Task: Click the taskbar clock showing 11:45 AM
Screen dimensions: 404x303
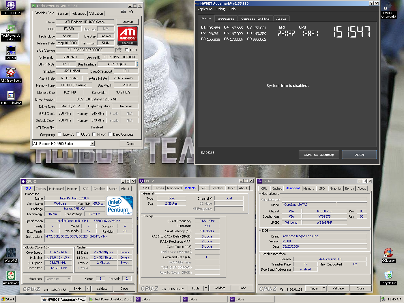Action: click(x=394, y=299)
